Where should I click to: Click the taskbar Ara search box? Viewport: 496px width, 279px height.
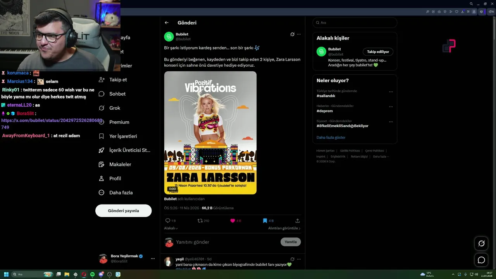pos(32,274)
